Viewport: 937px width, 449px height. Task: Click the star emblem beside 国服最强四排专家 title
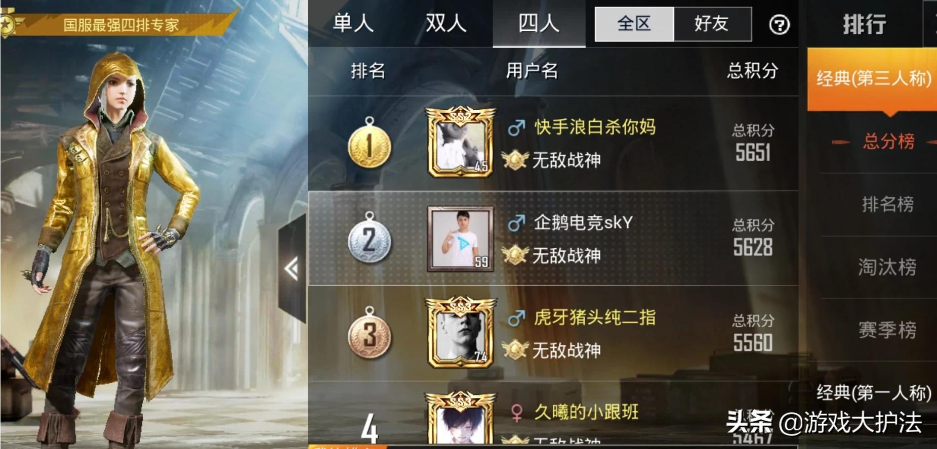click(x=7, y=24)
